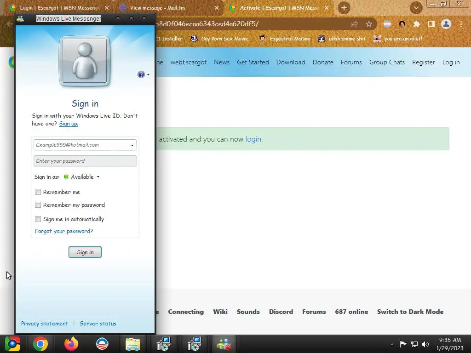471x353 pixels.
Task: Open the Register navigation link
Action: point(424,62)
